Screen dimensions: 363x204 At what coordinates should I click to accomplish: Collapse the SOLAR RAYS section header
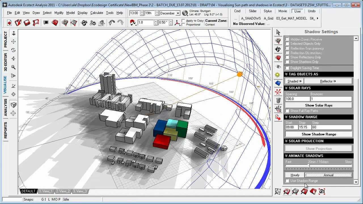point(319,88)
